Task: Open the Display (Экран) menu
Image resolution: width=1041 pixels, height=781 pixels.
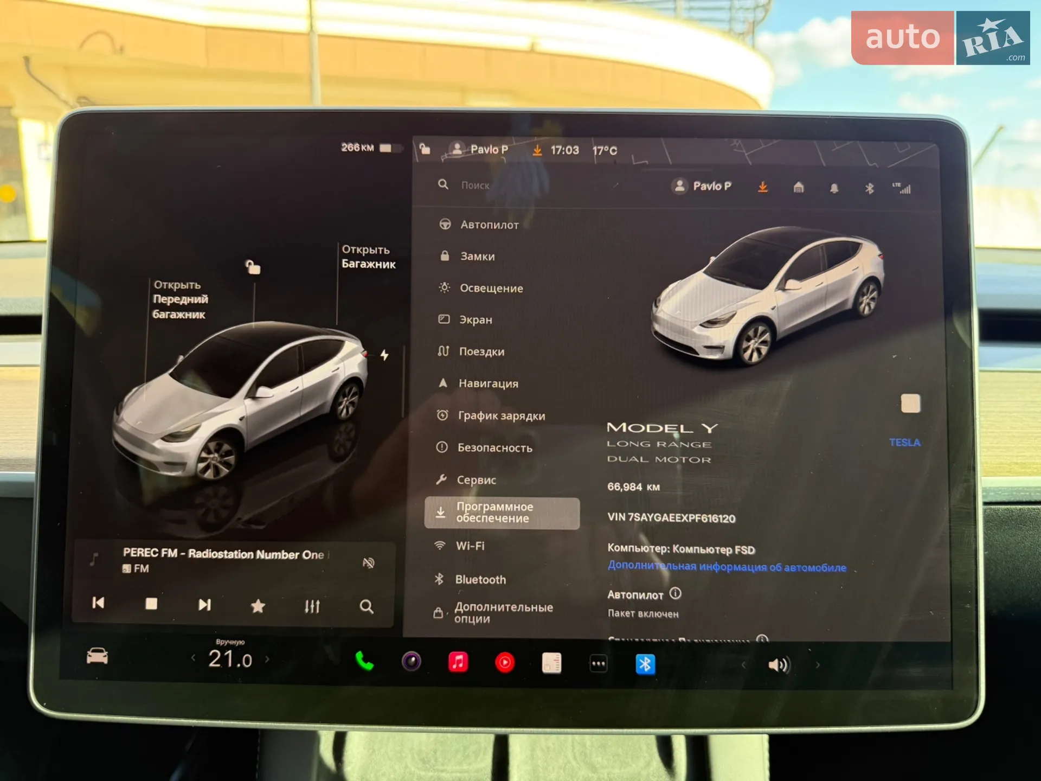Action: [x=465, y=319]
